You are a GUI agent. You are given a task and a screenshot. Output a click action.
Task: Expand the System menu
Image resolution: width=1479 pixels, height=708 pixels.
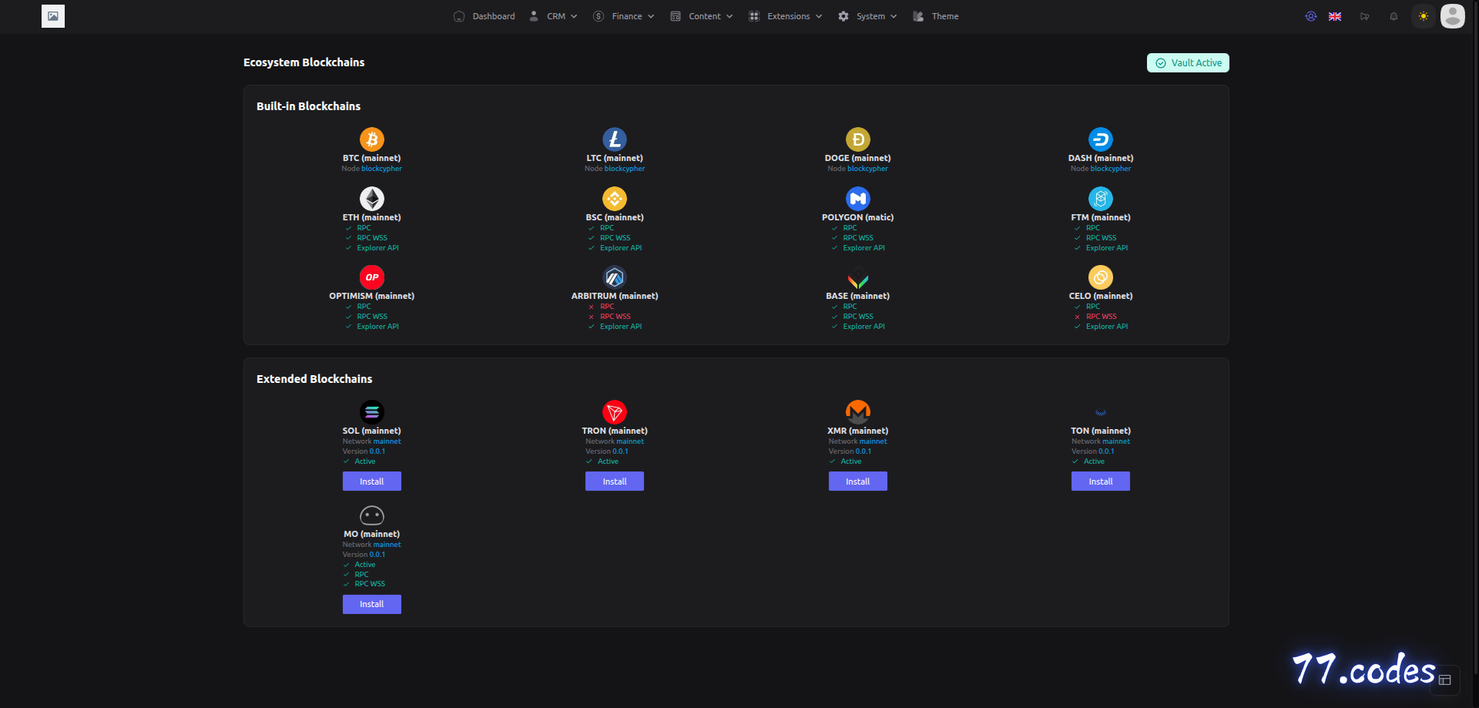click(867, 16)
